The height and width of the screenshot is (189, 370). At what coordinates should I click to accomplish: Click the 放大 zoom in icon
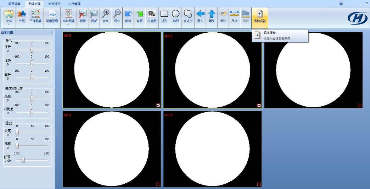click(x=105, y=18)
